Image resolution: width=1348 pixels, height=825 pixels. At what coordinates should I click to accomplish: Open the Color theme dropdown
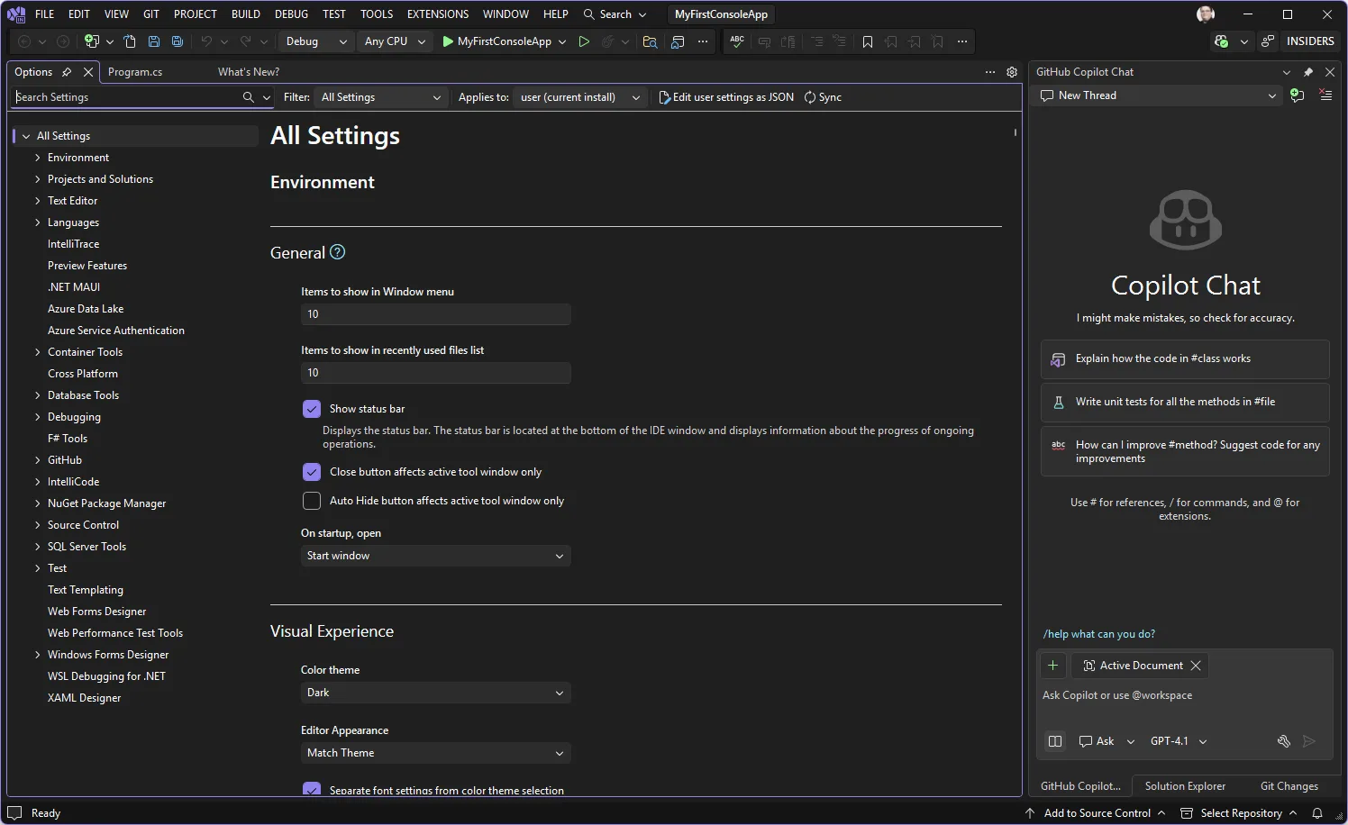click(435, 693)
